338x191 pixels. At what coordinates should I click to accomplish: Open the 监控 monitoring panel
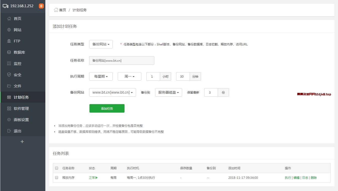pos(18,63)
